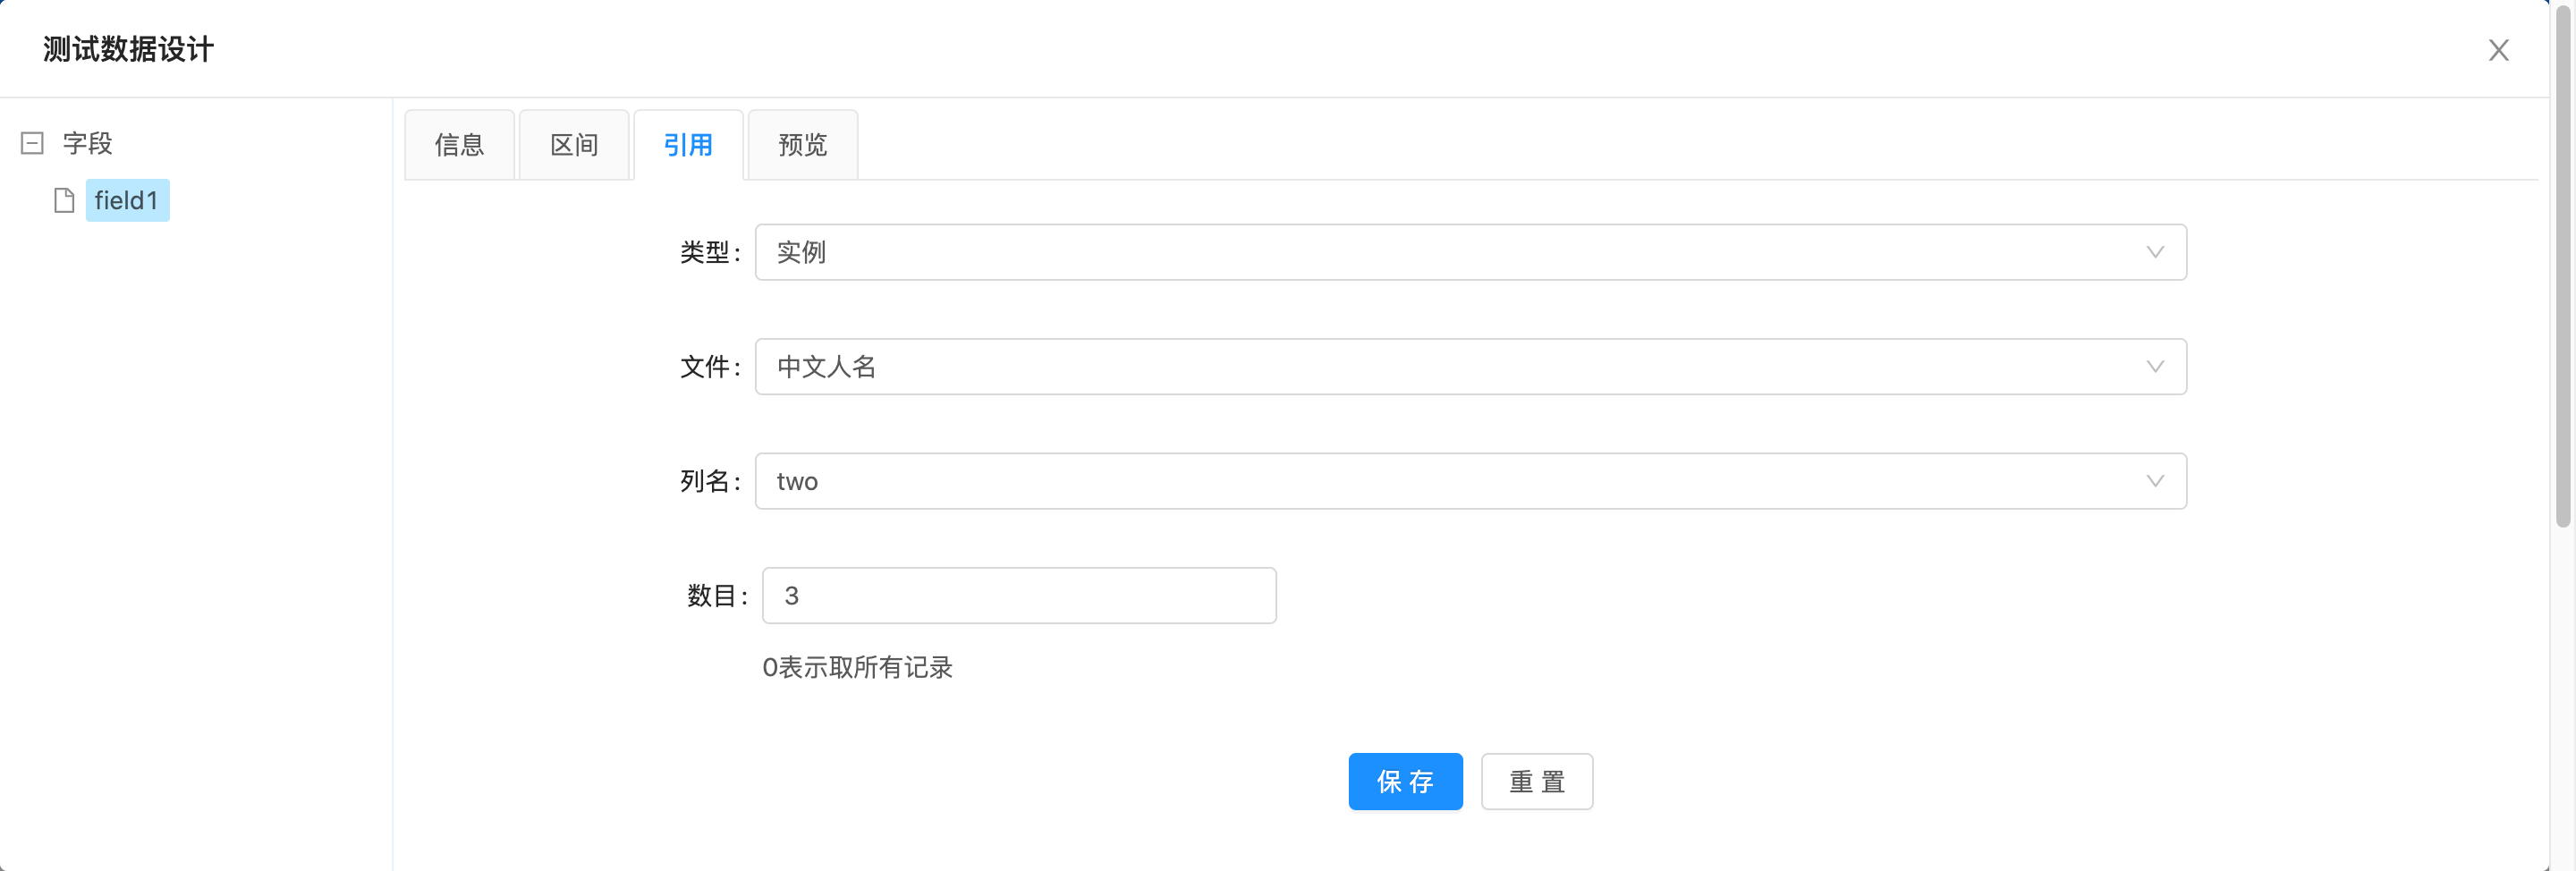Switch to the 信息 tab

pyautogui.click(x=459, y=145)
